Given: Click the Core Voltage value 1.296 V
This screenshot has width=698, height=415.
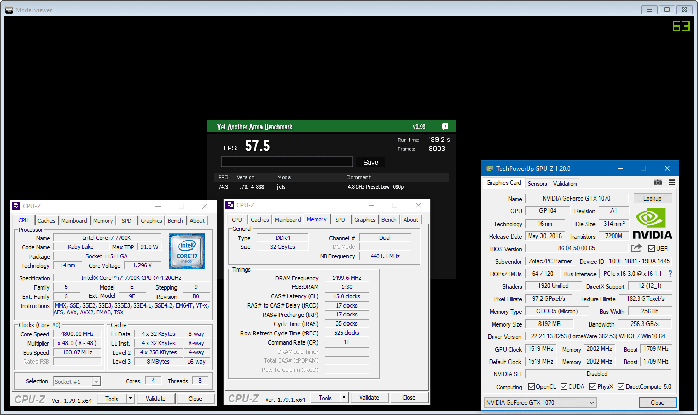Looking at the screenshot, I should click(143, 266).
